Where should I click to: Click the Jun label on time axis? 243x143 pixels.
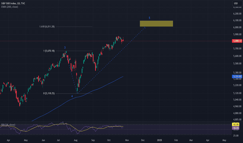[x=43, y=140]
